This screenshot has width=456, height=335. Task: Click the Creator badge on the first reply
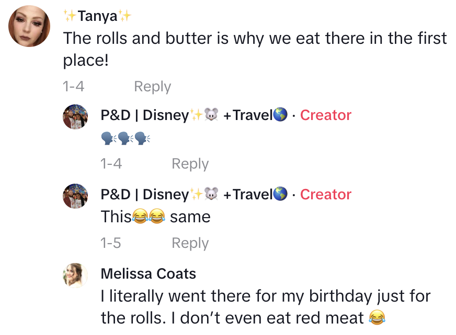pos(326,115)
